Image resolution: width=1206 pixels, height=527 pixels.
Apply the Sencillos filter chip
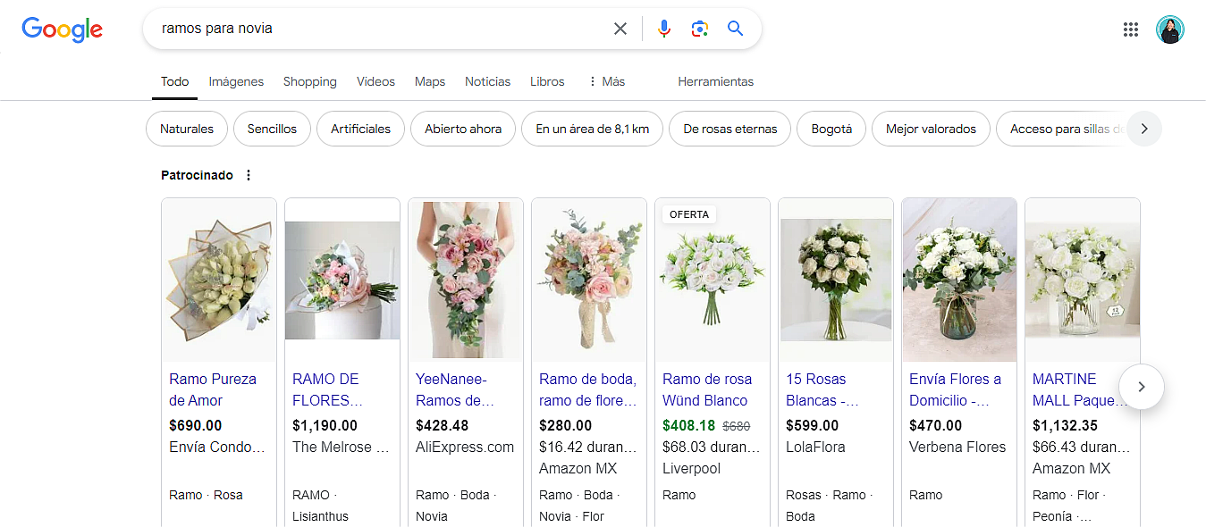click(272, 129)
